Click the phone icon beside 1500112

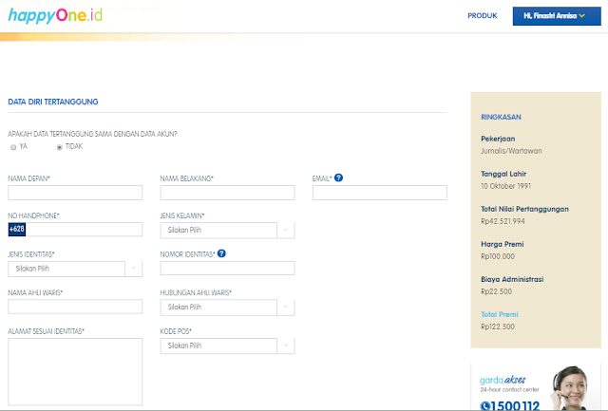(485, 406)
